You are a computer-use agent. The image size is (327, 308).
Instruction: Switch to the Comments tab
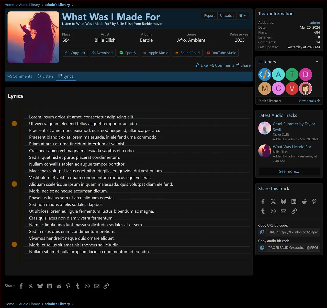pyautogui.click(x=20, y=76)
